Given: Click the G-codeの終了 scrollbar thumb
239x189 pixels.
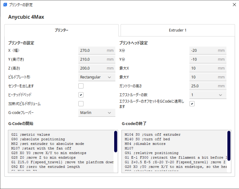Looking at the screenshot, I should [x=229, y=146].
